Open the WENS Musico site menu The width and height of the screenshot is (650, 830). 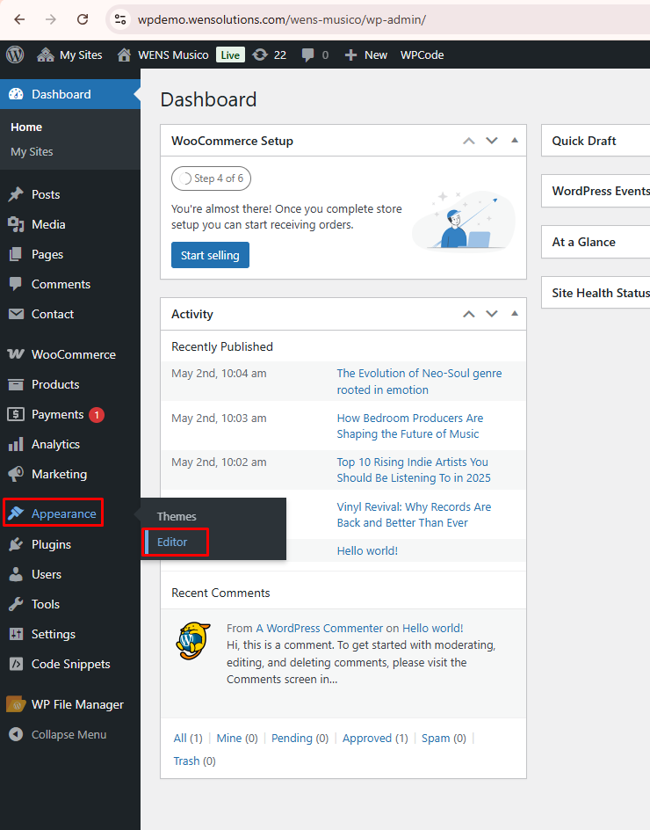pos(162,55)
